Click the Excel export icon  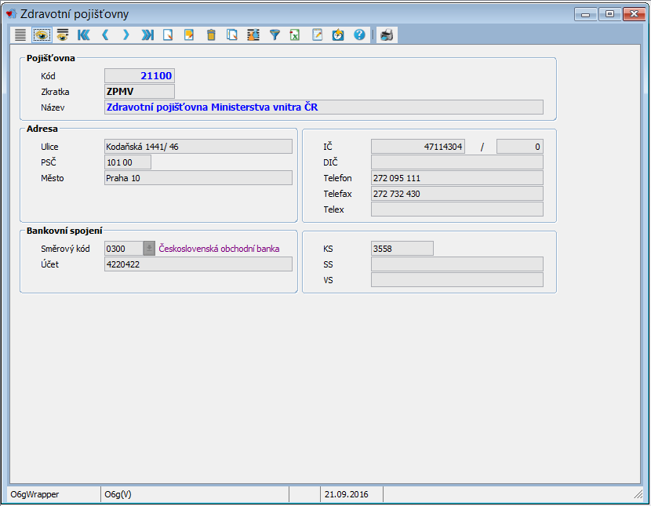click(x=295, y=35)
